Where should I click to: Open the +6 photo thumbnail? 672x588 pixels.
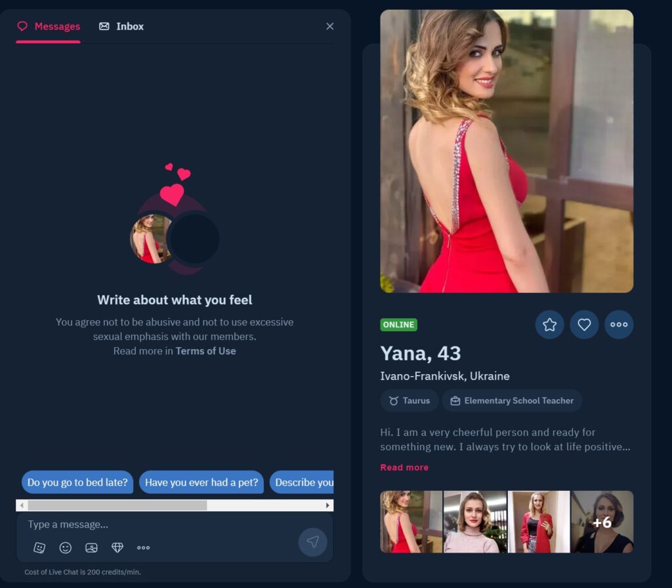pyautogui.click(x=602, y=521)
